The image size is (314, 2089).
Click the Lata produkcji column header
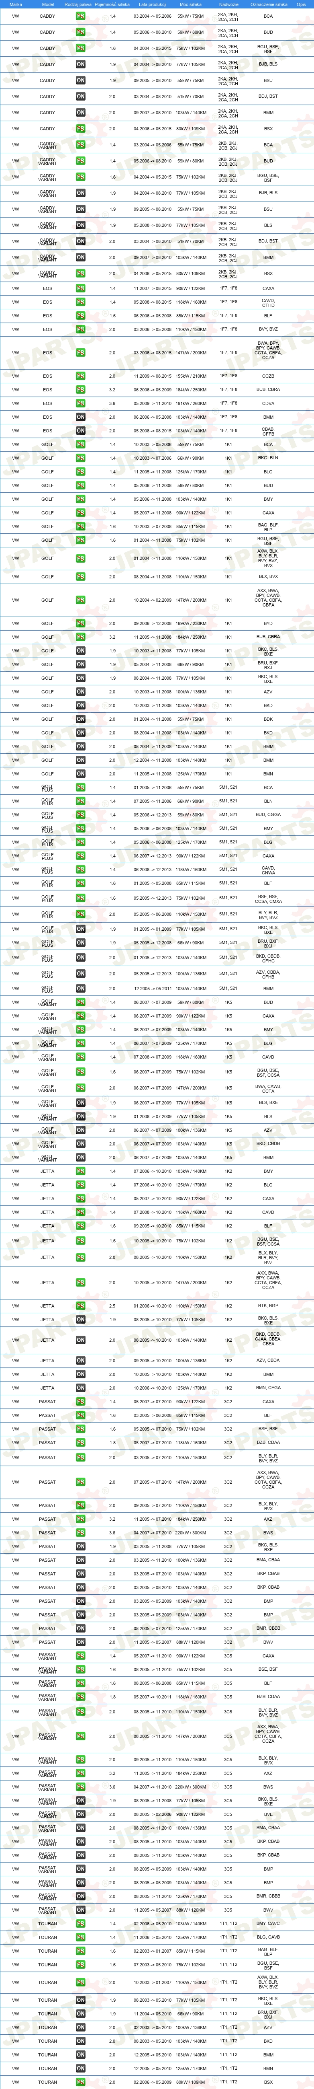tap(152, 4)
